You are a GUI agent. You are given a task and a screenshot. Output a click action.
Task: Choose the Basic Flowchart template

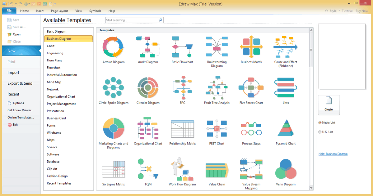tap(182, 50)
